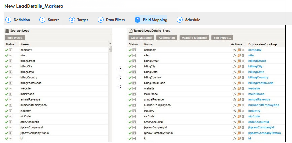Screen dimensions: 292x143
Task: Clear mapping icon on jigsawCompanyStatus target row
Action: click(243, 133)
